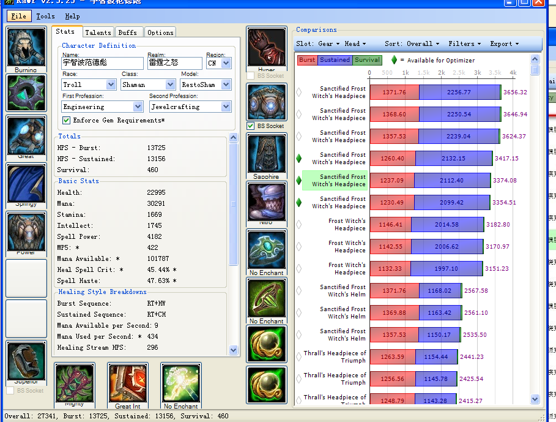Viewport: 556px width, 422px height.
Task: Toggle the BS Socket checkbox under gloves
Action: point(251,75)
